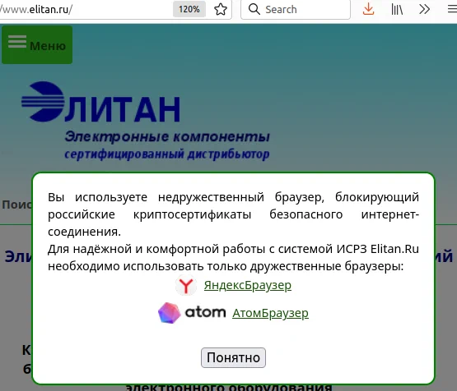This screenshot has height=391, width=457.
Task: Click the Yandex browser logo icon
Action: [186, 285]
